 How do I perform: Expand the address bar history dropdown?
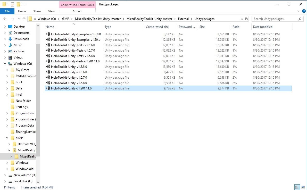pyautogui.click(x=242, y=19)
